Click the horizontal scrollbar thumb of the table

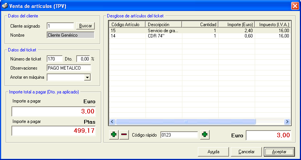point(185,121)
